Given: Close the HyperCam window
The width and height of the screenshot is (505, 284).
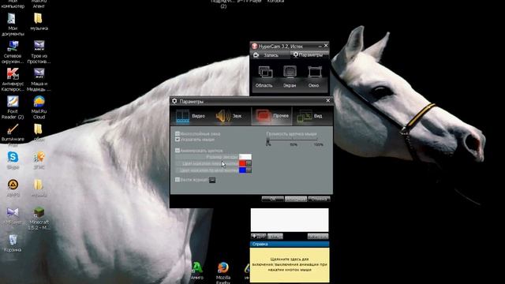Looking at the screenshot, I should coord(326,46).
